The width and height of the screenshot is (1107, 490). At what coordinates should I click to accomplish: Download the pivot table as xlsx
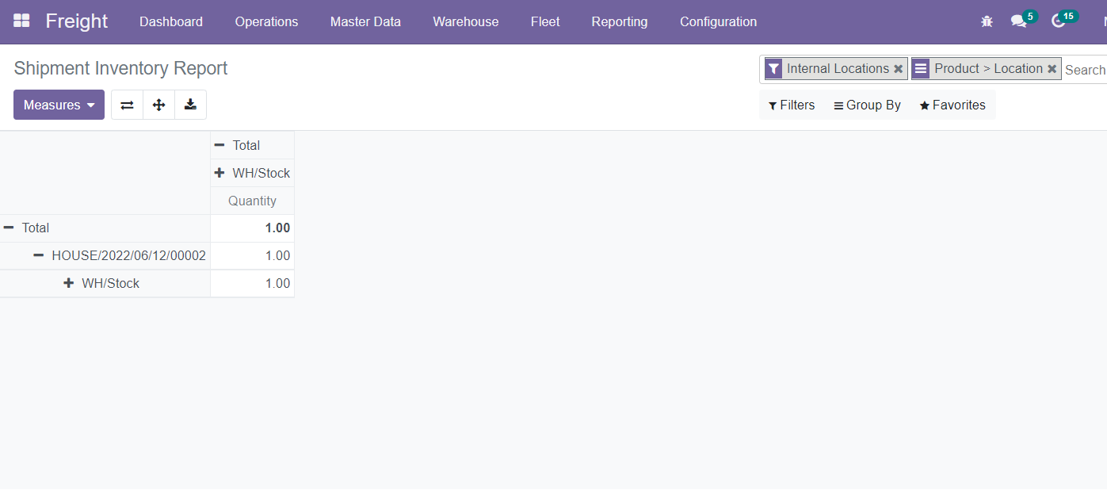[190, 105]
